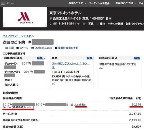Click the heart 保存 icon
144x130 pixels.
point(97,24)
